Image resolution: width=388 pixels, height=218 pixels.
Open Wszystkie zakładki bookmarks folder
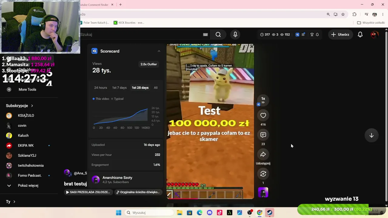(371, 23)
